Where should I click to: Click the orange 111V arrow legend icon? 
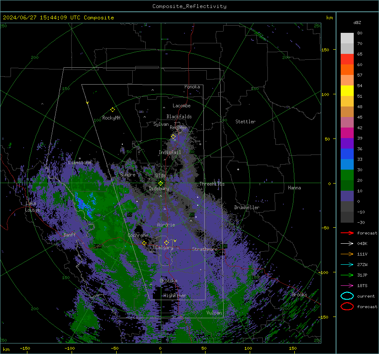347,254
